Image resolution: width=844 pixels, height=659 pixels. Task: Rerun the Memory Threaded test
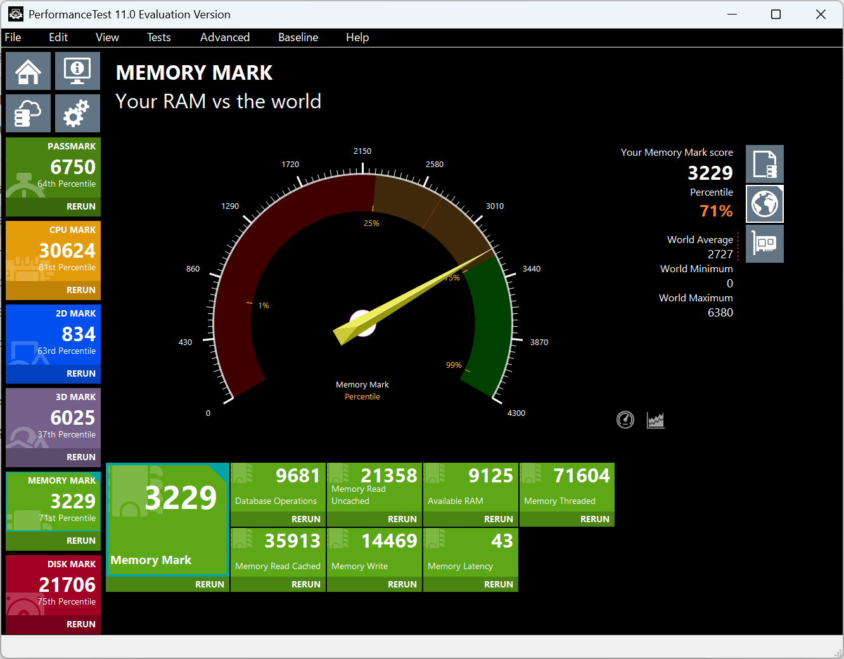click(595, 519)
